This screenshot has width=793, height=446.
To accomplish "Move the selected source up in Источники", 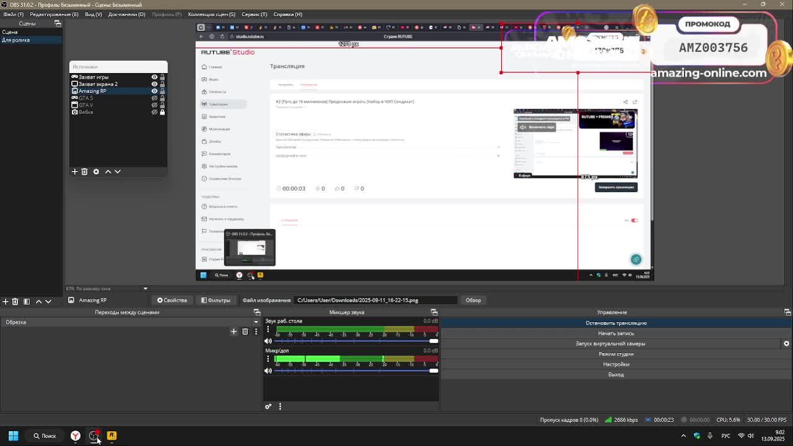I will pos(108,172).
